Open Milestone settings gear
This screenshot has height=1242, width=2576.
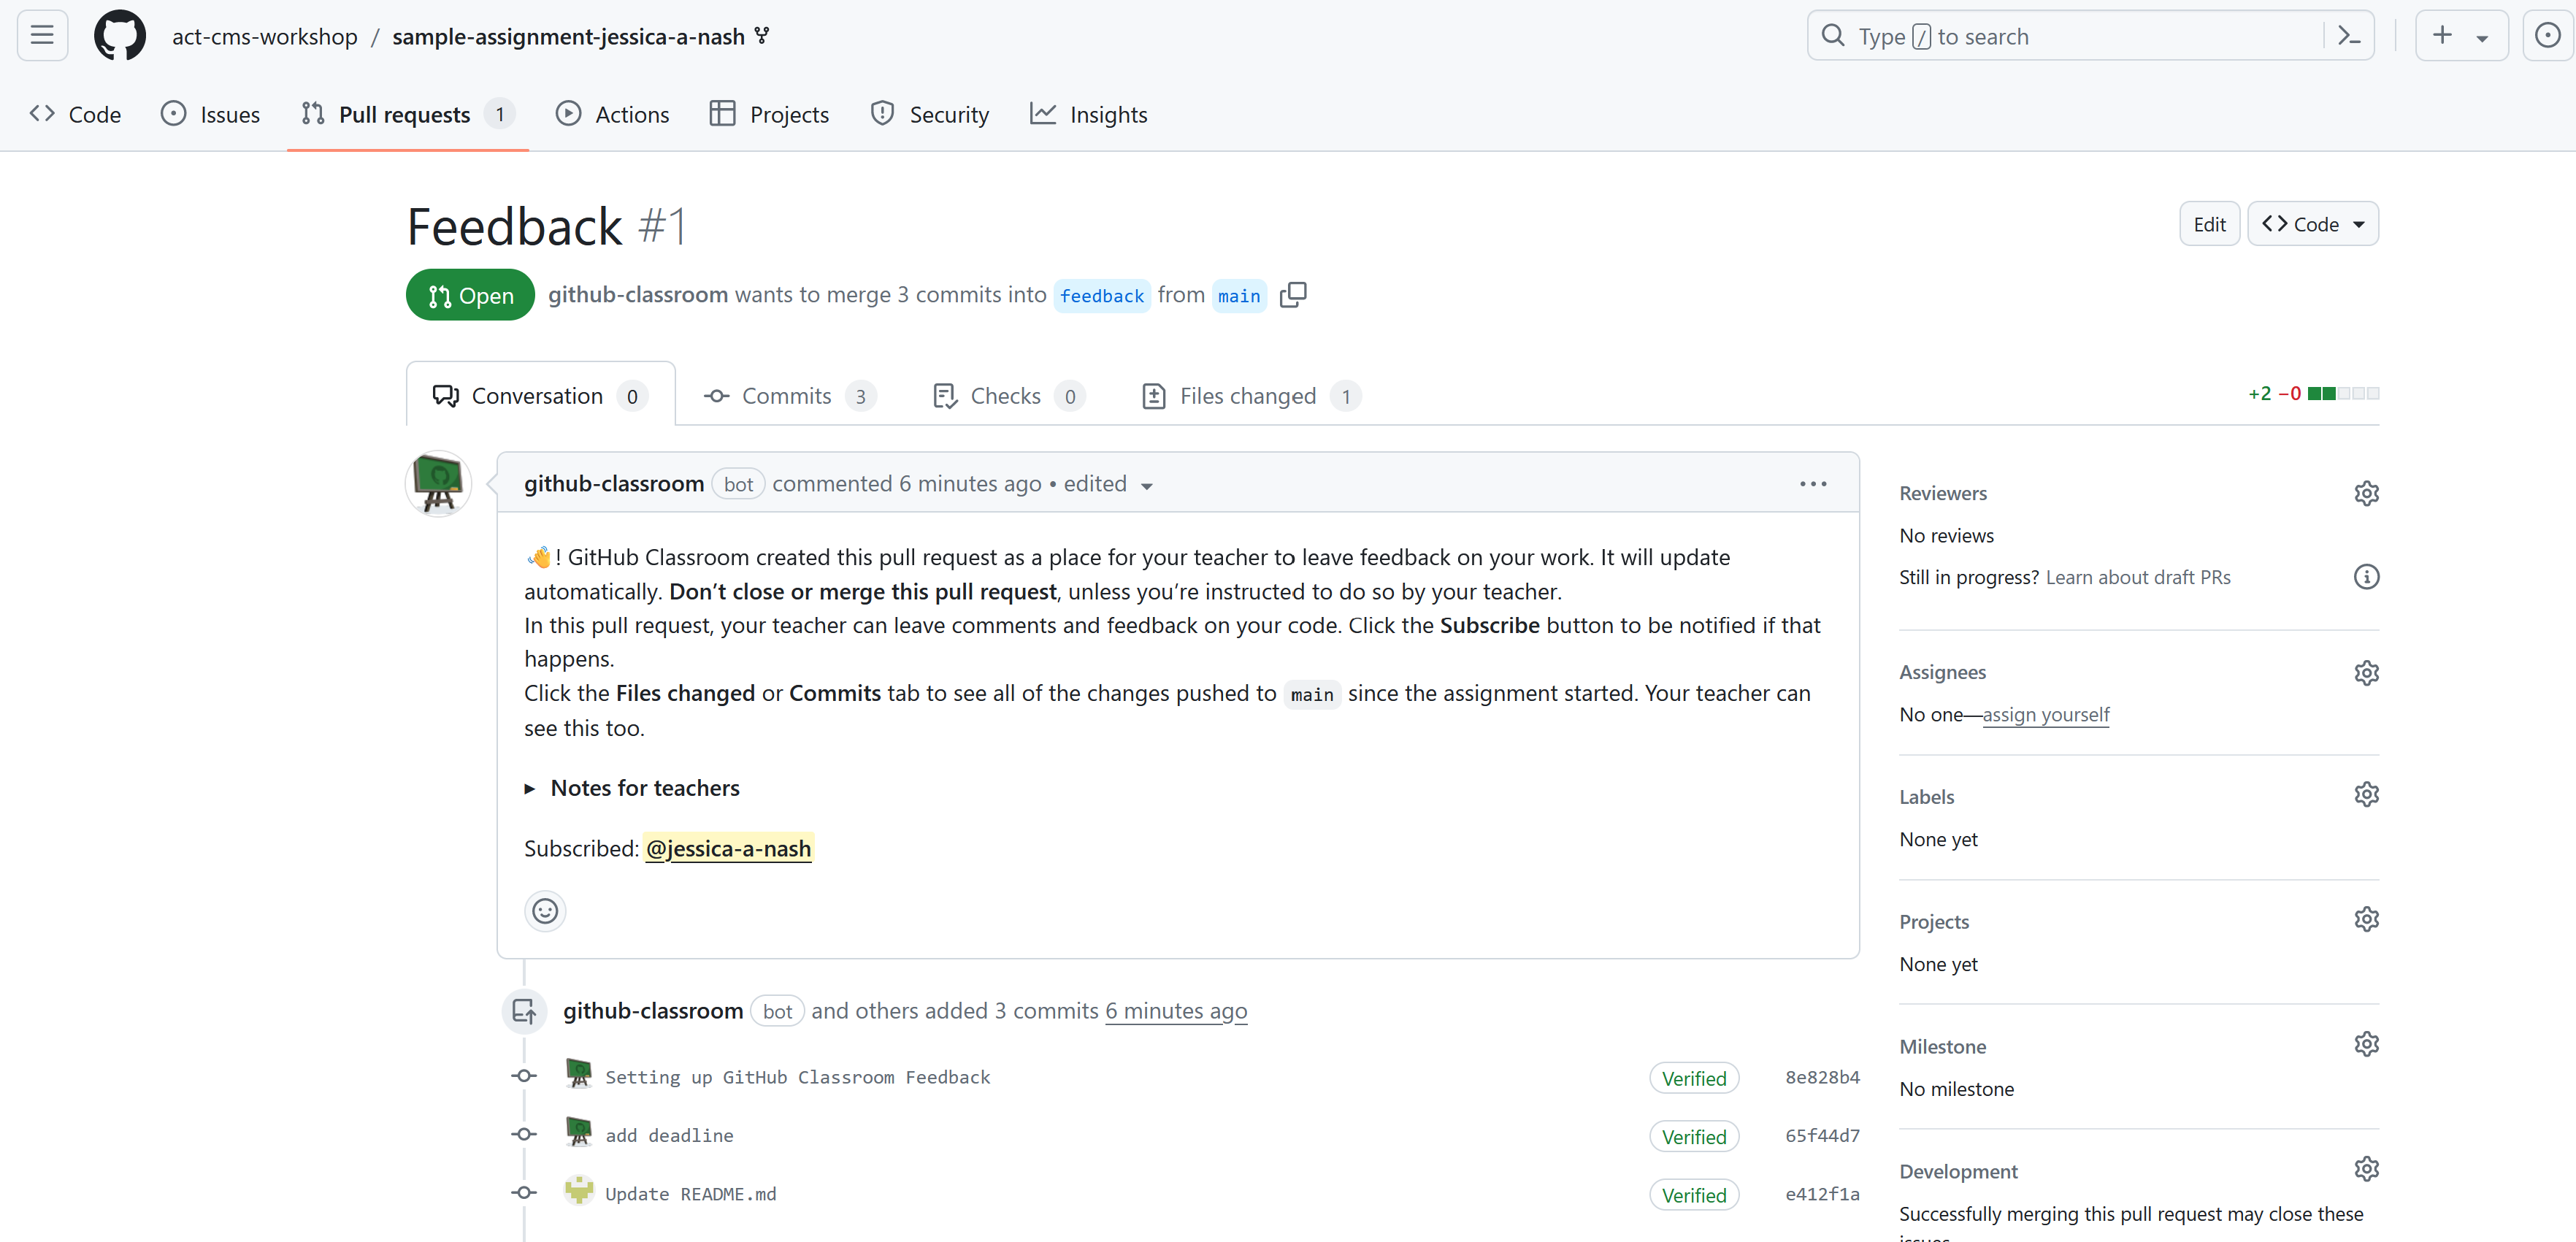click(x=2366, y=1044)
